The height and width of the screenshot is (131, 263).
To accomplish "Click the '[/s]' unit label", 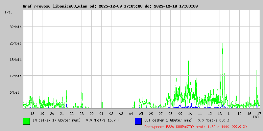I will [x=9, y=12].
